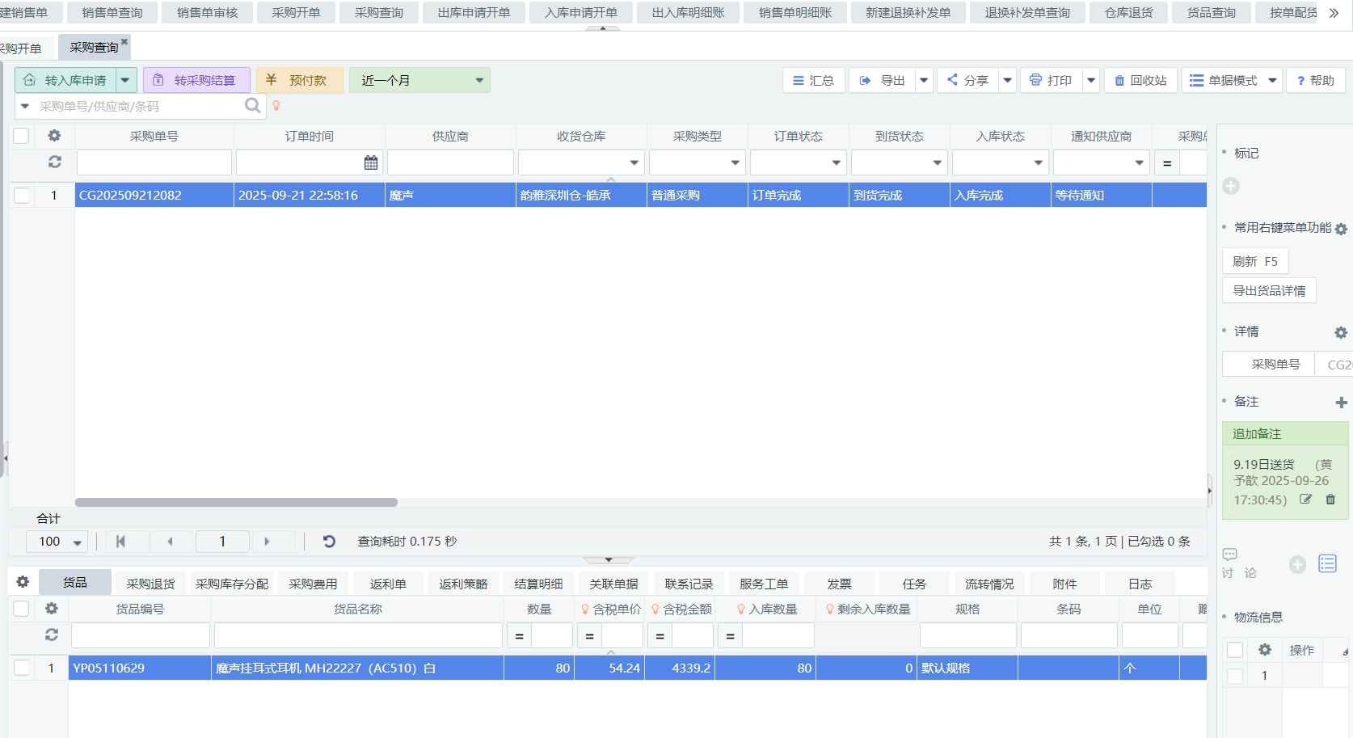Open gear settings in 物流信息 table
This screenshot has height=738, width=1353.
[x=1265, y=650]
